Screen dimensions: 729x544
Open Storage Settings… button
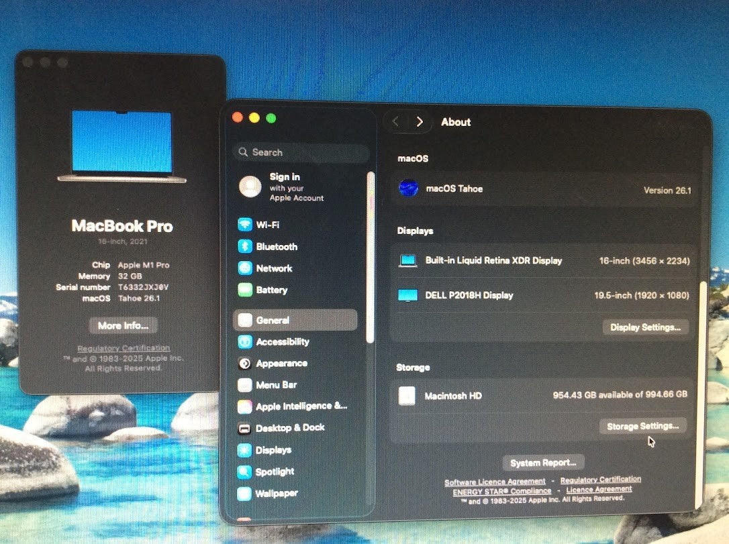(643, 426)
